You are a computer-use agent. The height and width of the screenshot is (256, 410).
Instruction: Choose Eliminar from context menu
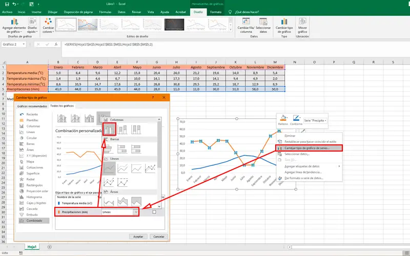[290, 136]
